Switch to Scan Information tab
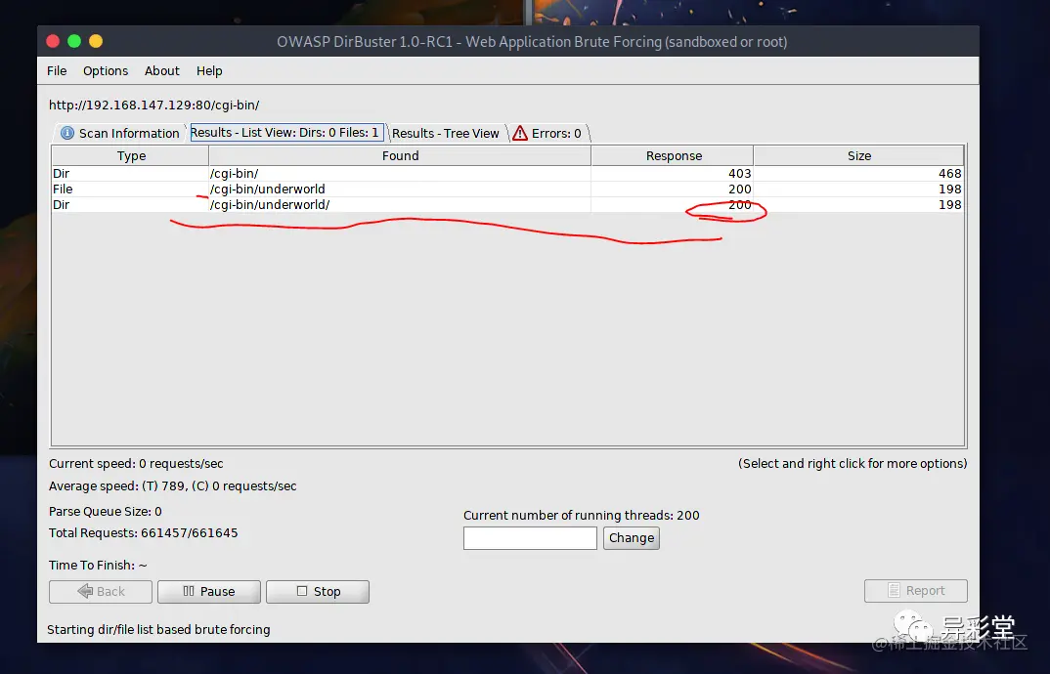 (120, 133)
